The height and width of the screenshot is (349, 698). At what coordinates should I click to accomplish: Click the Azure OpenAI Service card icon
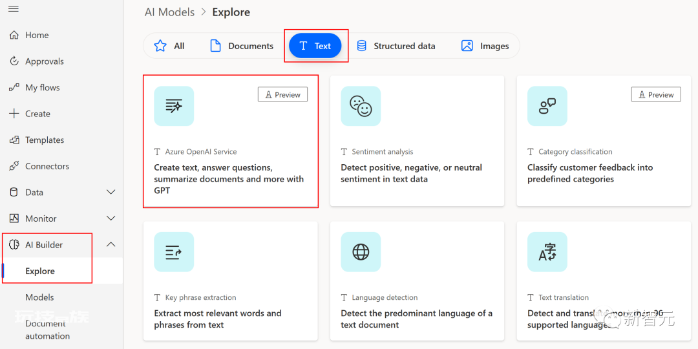(x=174, y=106)
